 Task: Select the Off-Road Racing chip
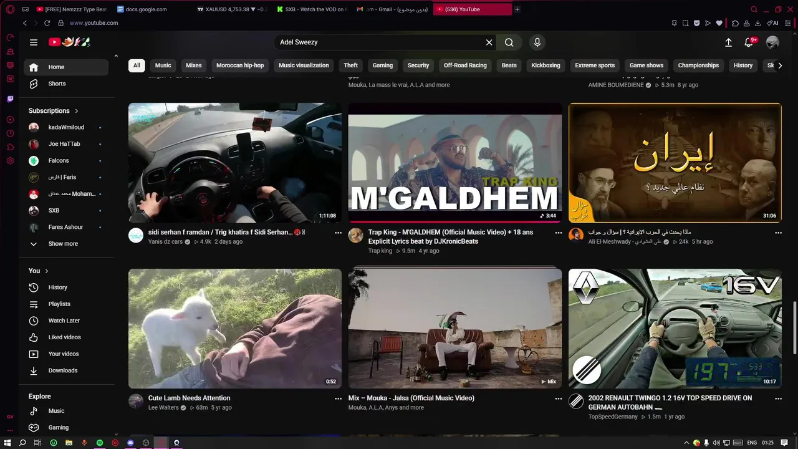click(465, 65)
